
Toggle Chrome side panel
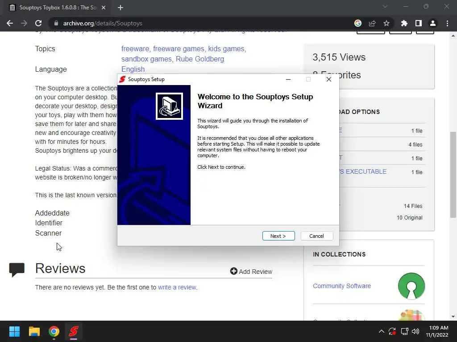point(419,23)
